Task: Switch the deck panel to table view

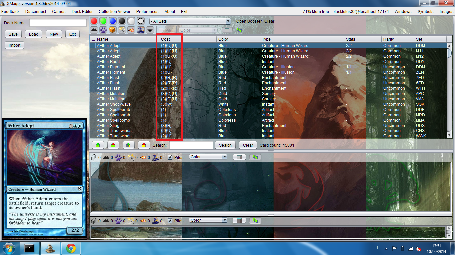Action: [239, 157]
